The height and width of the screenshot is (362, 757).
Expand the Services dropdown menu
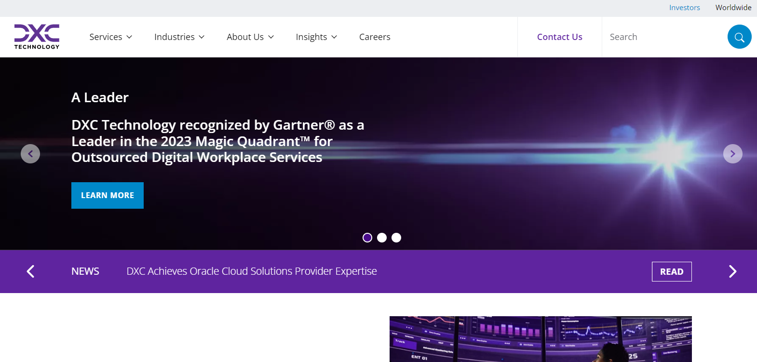pyautogui.click(x=110, y=37)
